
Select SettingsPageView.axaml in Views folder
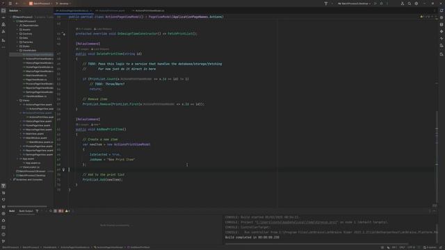38,154
